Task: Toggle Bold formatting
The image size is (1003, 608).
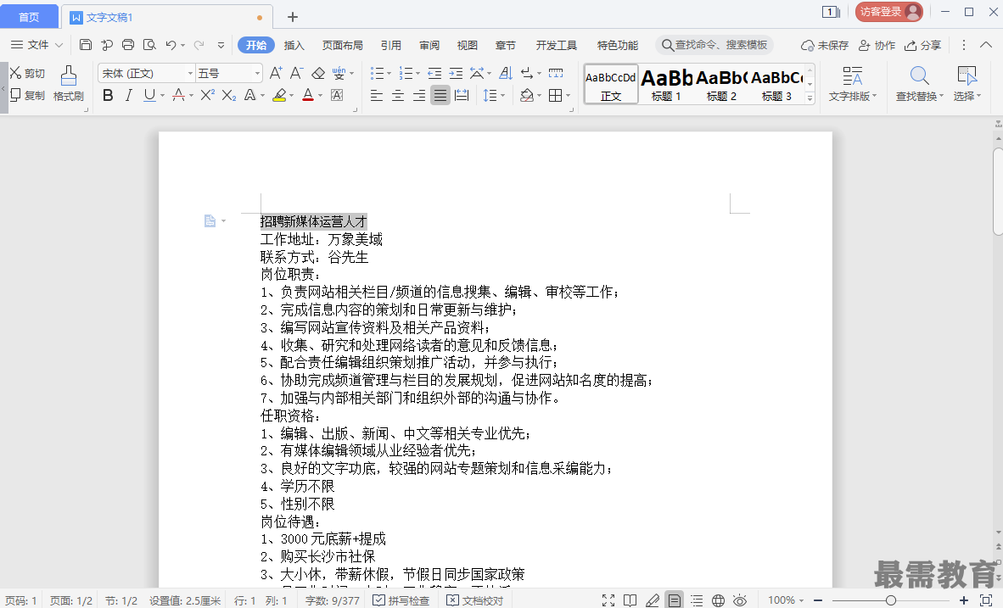Action: 108,95
